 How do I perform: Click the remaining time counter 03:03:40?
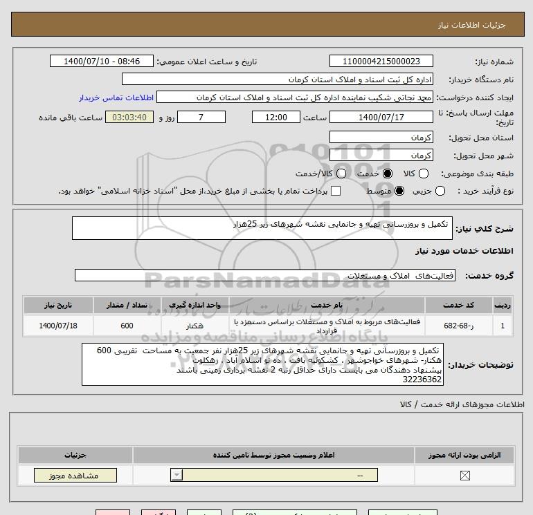click(x=129, y=117)
